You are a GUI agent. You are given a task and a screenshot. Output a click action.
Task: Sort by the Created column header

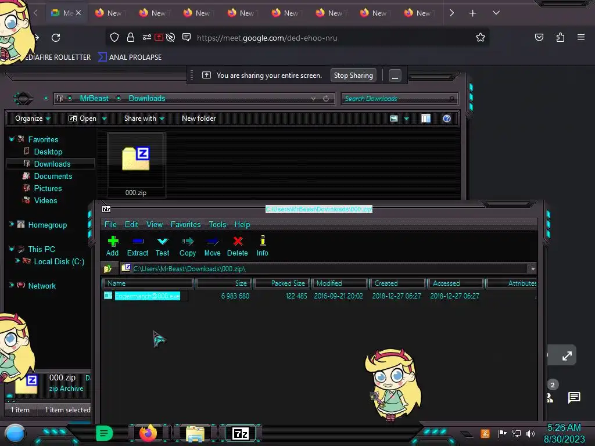[397, 283]
